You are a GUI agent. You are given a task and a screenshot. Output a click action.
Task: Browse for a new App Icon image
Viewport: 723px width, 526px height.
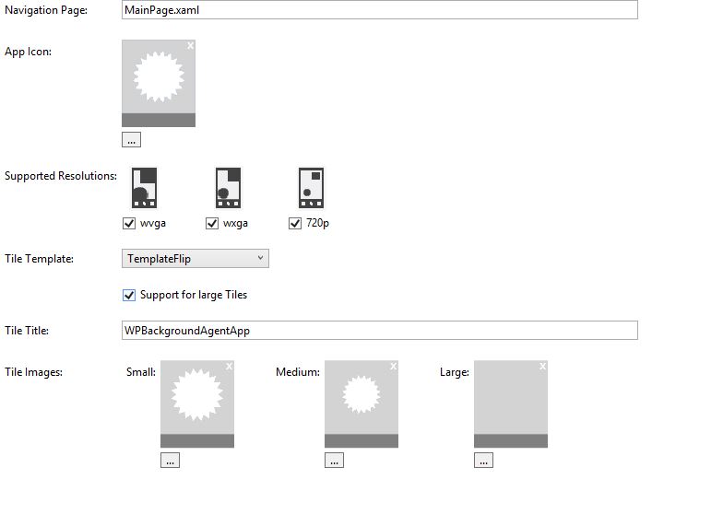131,140
